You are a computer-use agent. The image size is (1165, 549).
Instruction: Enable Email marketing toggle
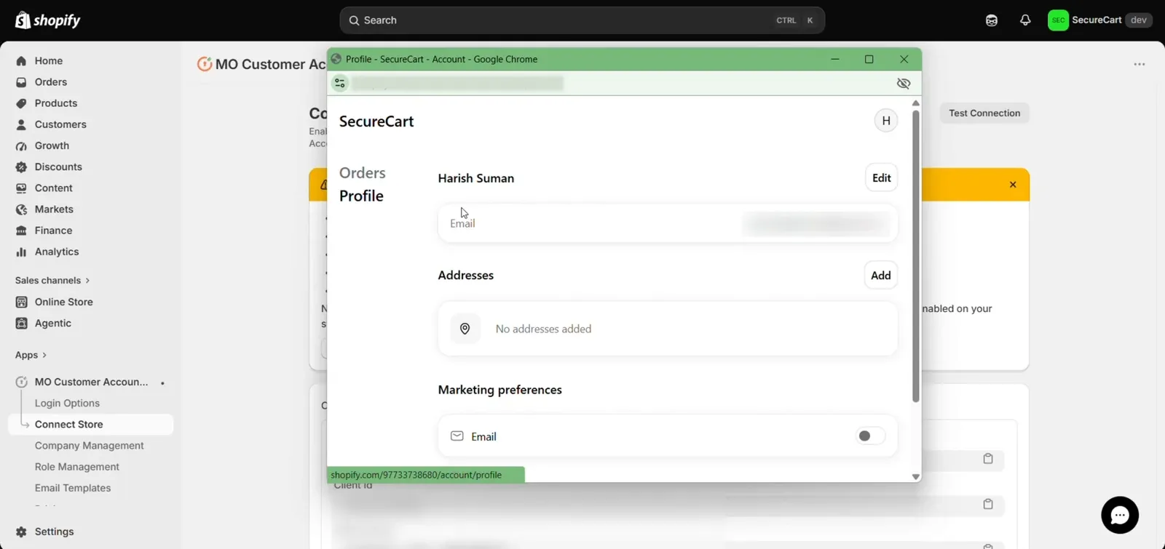tap(870, 436)
